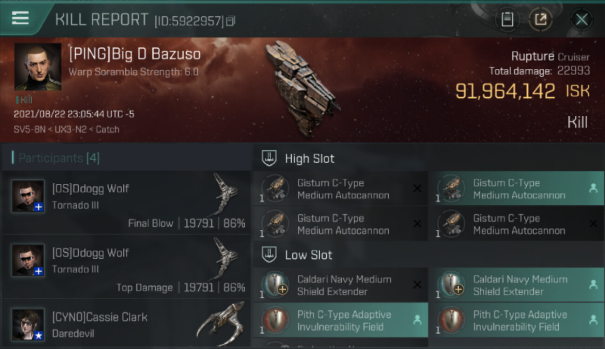Select highlighted Caldari Navy Medium Shield Extender
This screenshot has height=349, width=605.
click(516, 285)
